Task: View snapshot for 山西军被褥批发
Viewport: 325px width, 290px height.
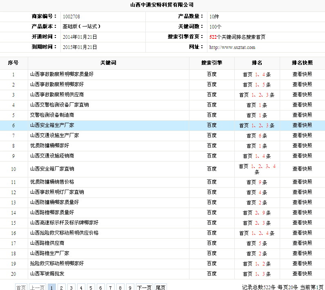Action: coord(302,273)
